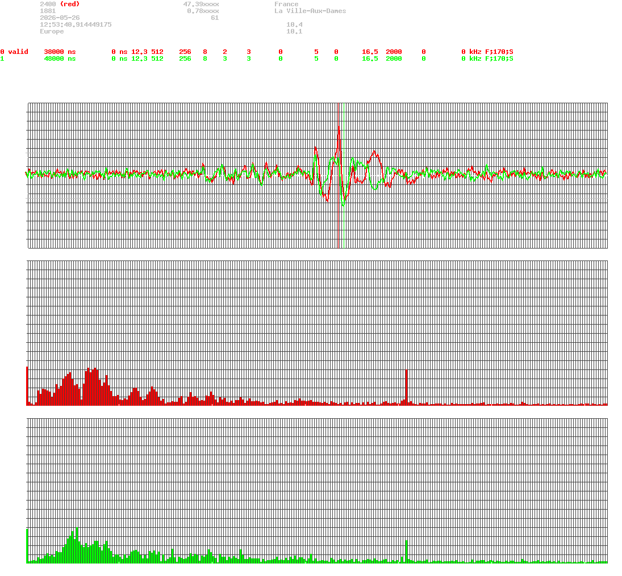Click the "8" value in the green row

pyautogui.click(x=205, y=58)
